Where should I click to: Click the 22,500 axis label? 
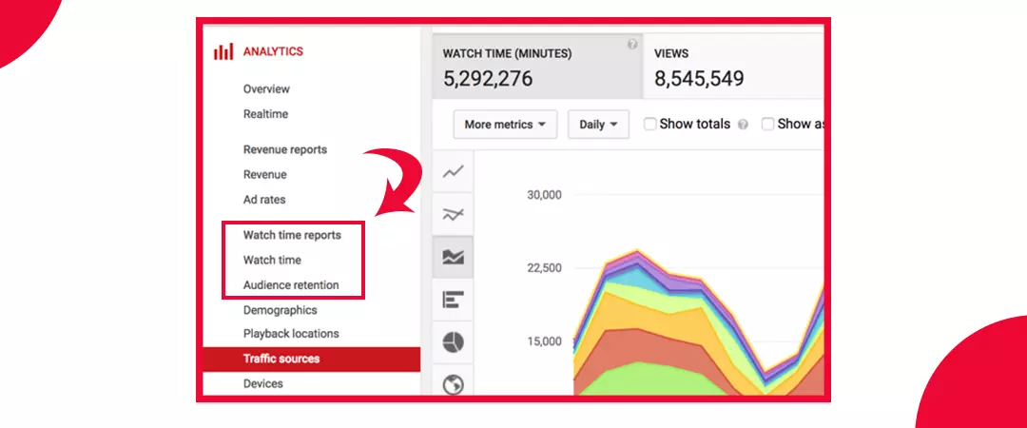pyautogui.click(x=544, y=268)
